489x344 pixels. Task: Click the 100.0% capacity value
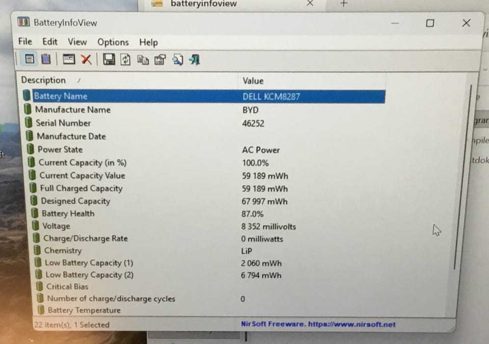point(255,163)
